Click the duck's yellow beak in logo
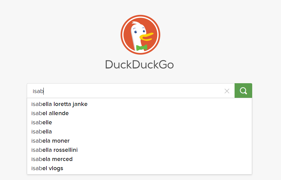 pos(146,37)
